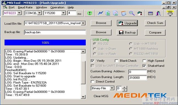178x105 pixels.
Task: Open the Binary File type dropdown
Action: [112, 88]
